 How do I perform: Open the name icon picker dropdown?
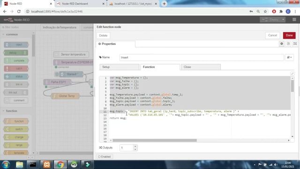click(289, 57)
